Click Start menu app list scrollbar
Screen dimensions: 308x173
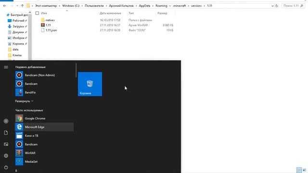(76, 70)
